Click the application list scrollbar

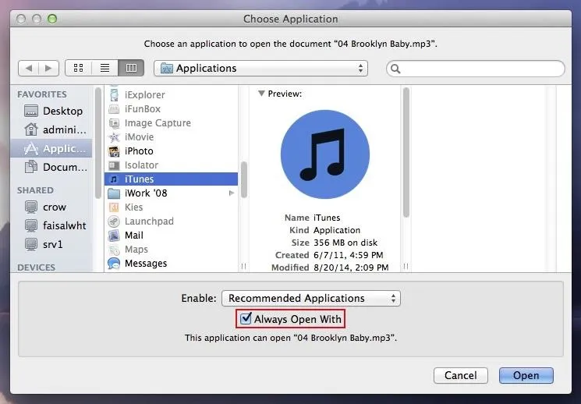244,179
